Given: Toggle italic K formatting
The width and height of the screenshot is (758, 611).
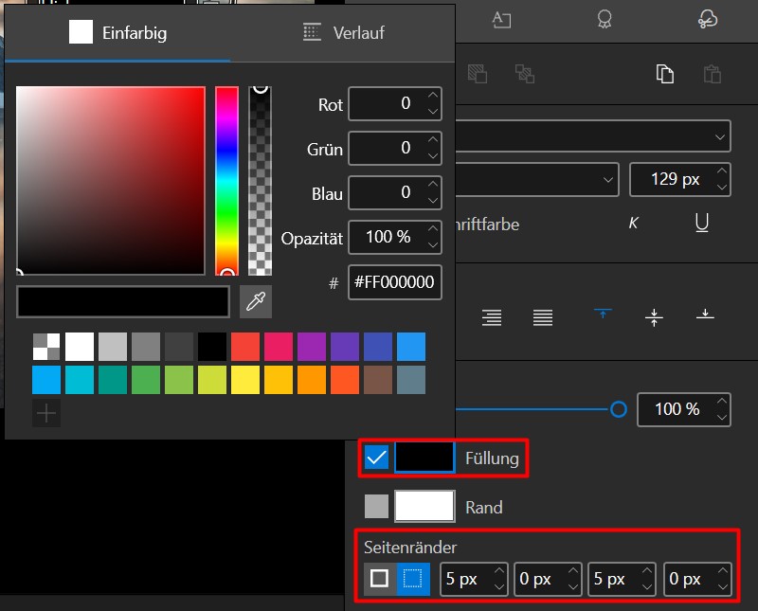Looking at the screenshot, I should [633, 223].
